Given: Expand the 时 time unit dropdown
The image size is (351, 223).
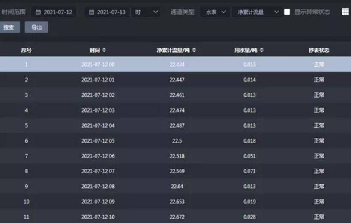Looking at the screenshot, I should [146, 12].
